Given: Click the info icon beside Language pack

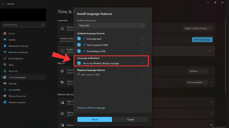Looking at the screenshot, I should [x=143, y=39].
